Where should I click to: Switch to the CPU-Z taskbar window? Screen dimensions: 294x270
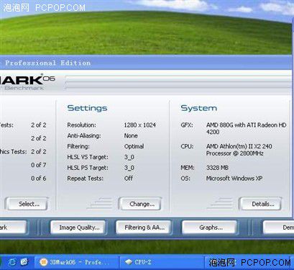pyautogui.click(x=162, y=262)
